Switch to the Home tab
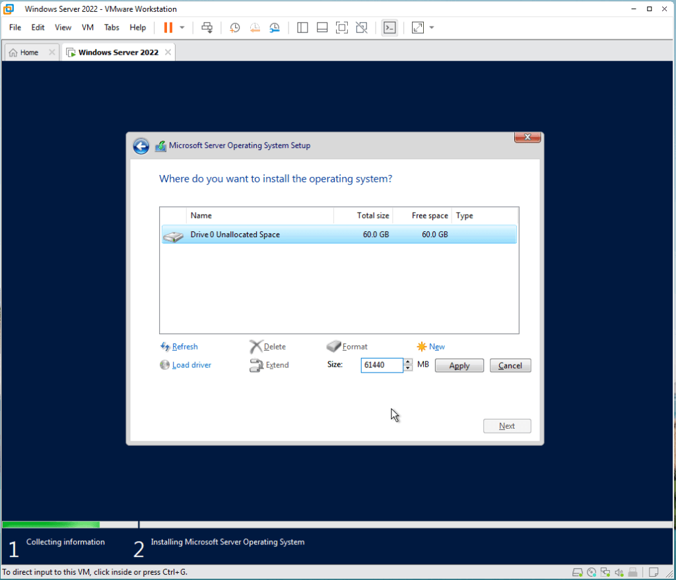This screenshot has width=676, height=580. (x=24, y=52)
